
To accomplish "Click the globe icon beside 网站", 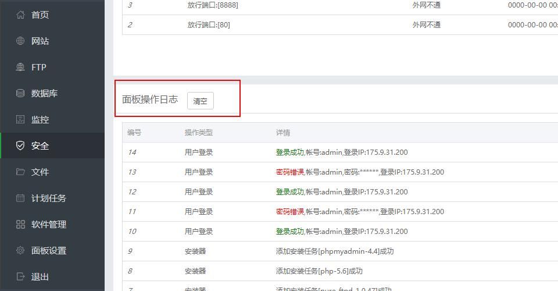I will pos(20,41).
